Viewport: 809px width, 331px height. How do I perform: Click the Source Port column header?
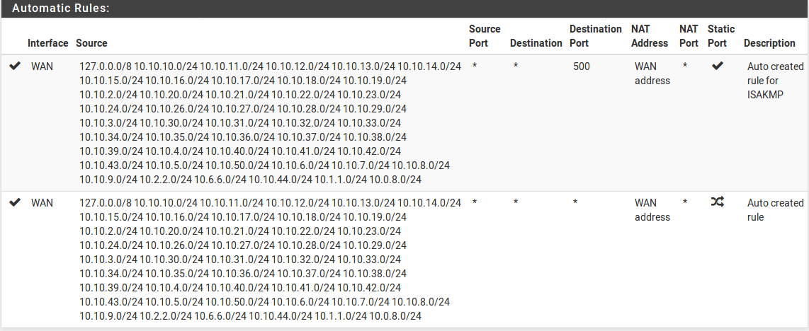[485, 36]
